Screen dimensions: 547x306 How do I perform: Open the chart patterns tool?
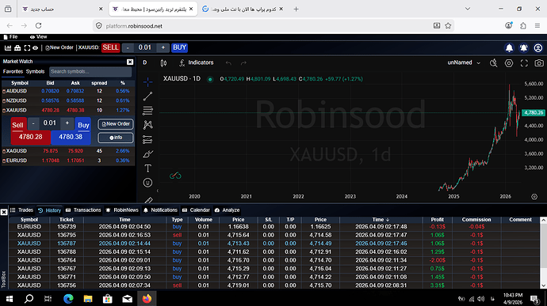point(147,125)
